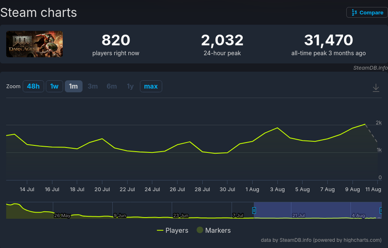This screenshot has width=388, height=248.
Task: Set zoom to 48h
Action: (33, 87)
